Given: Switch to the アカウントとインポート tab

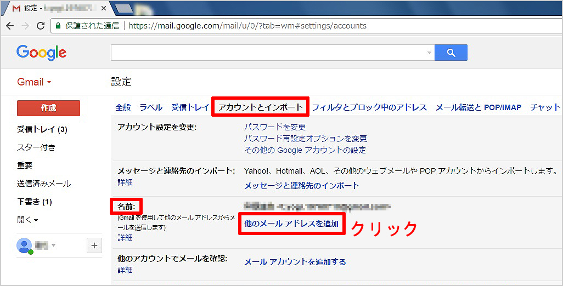Looking at the screenshot, I should 260,107.
